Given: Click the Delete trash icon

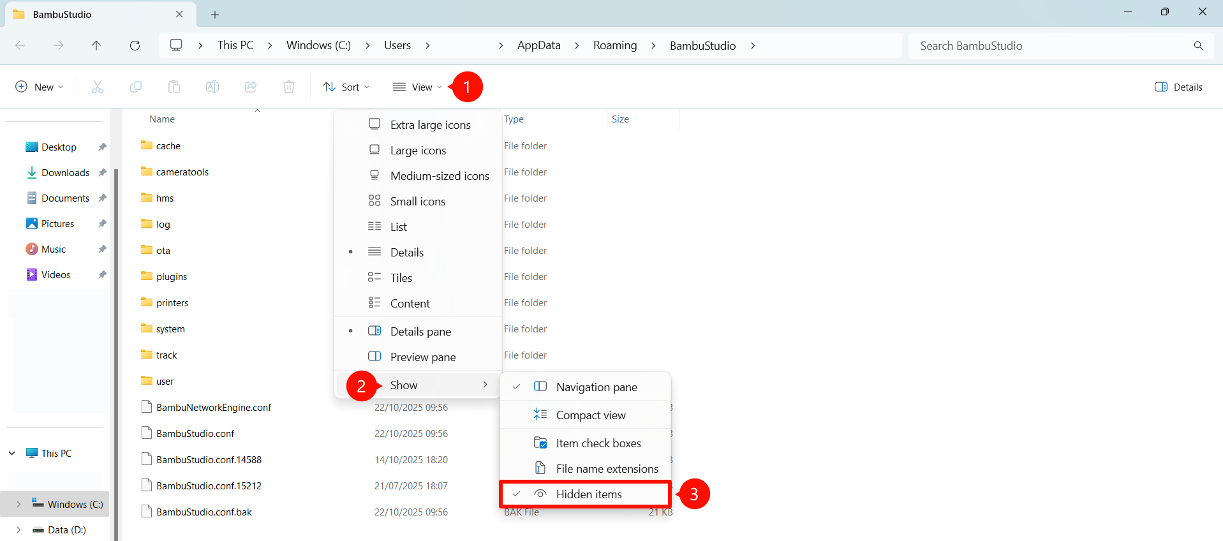Looking at the screenshot, I should (289, 87).
